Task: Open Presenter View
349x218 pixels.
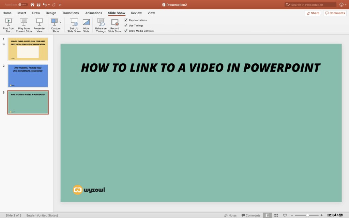Action: coord(39,25)
